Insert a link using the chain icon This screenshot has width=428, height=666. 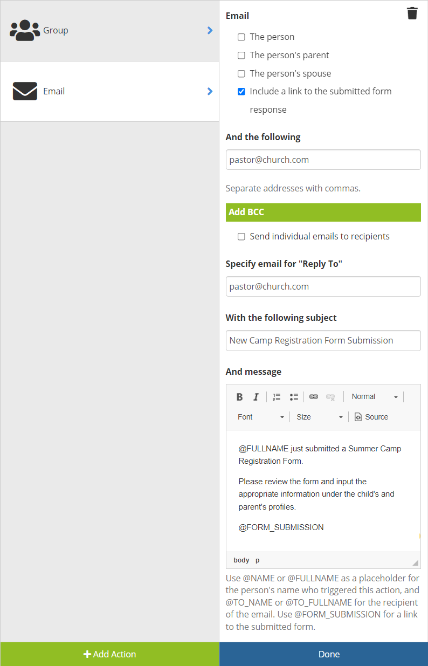(314, 397)
